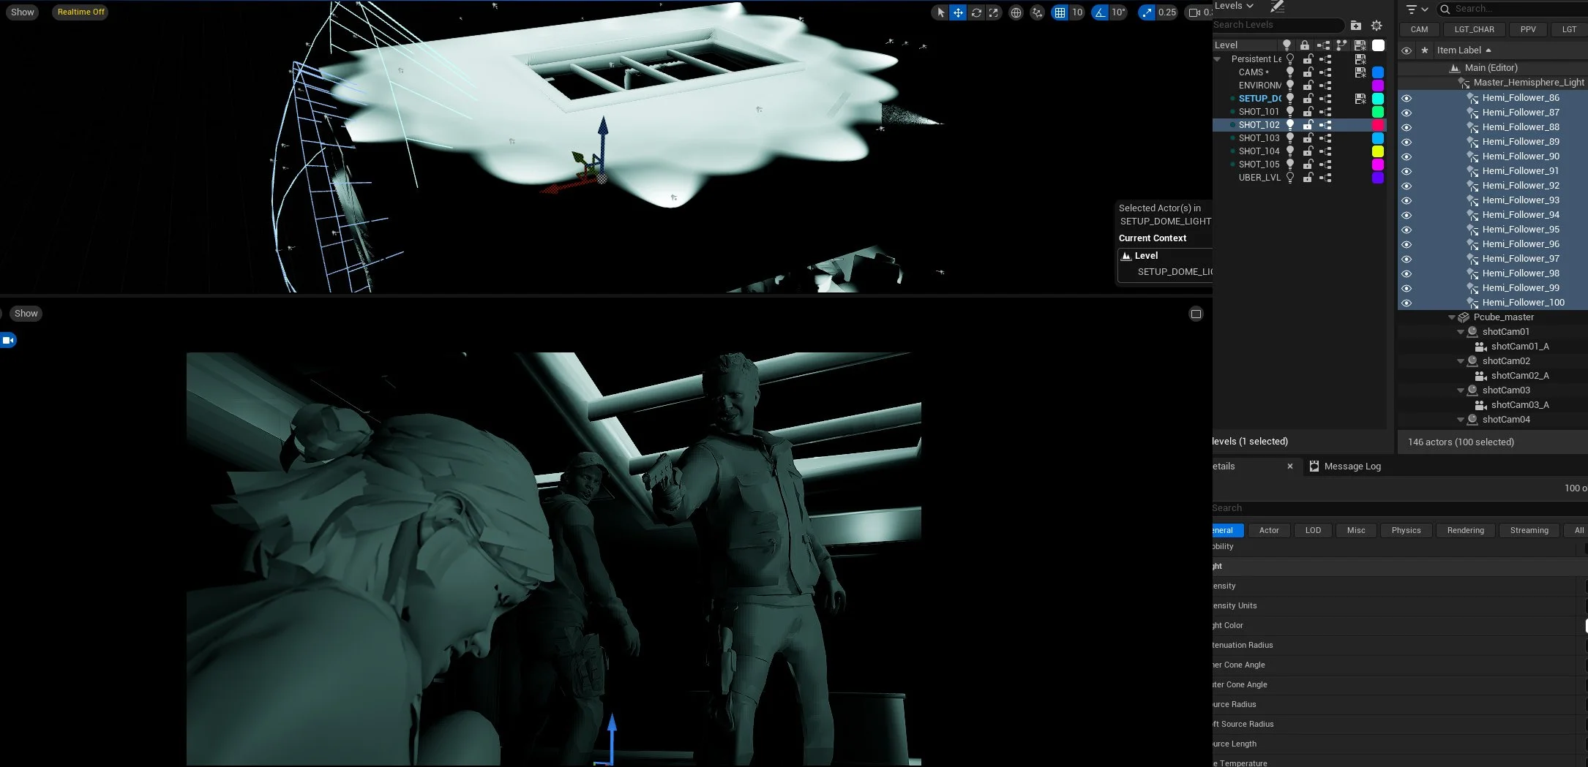Choose the Scale gizmo tool

click(x=993, y=12)
